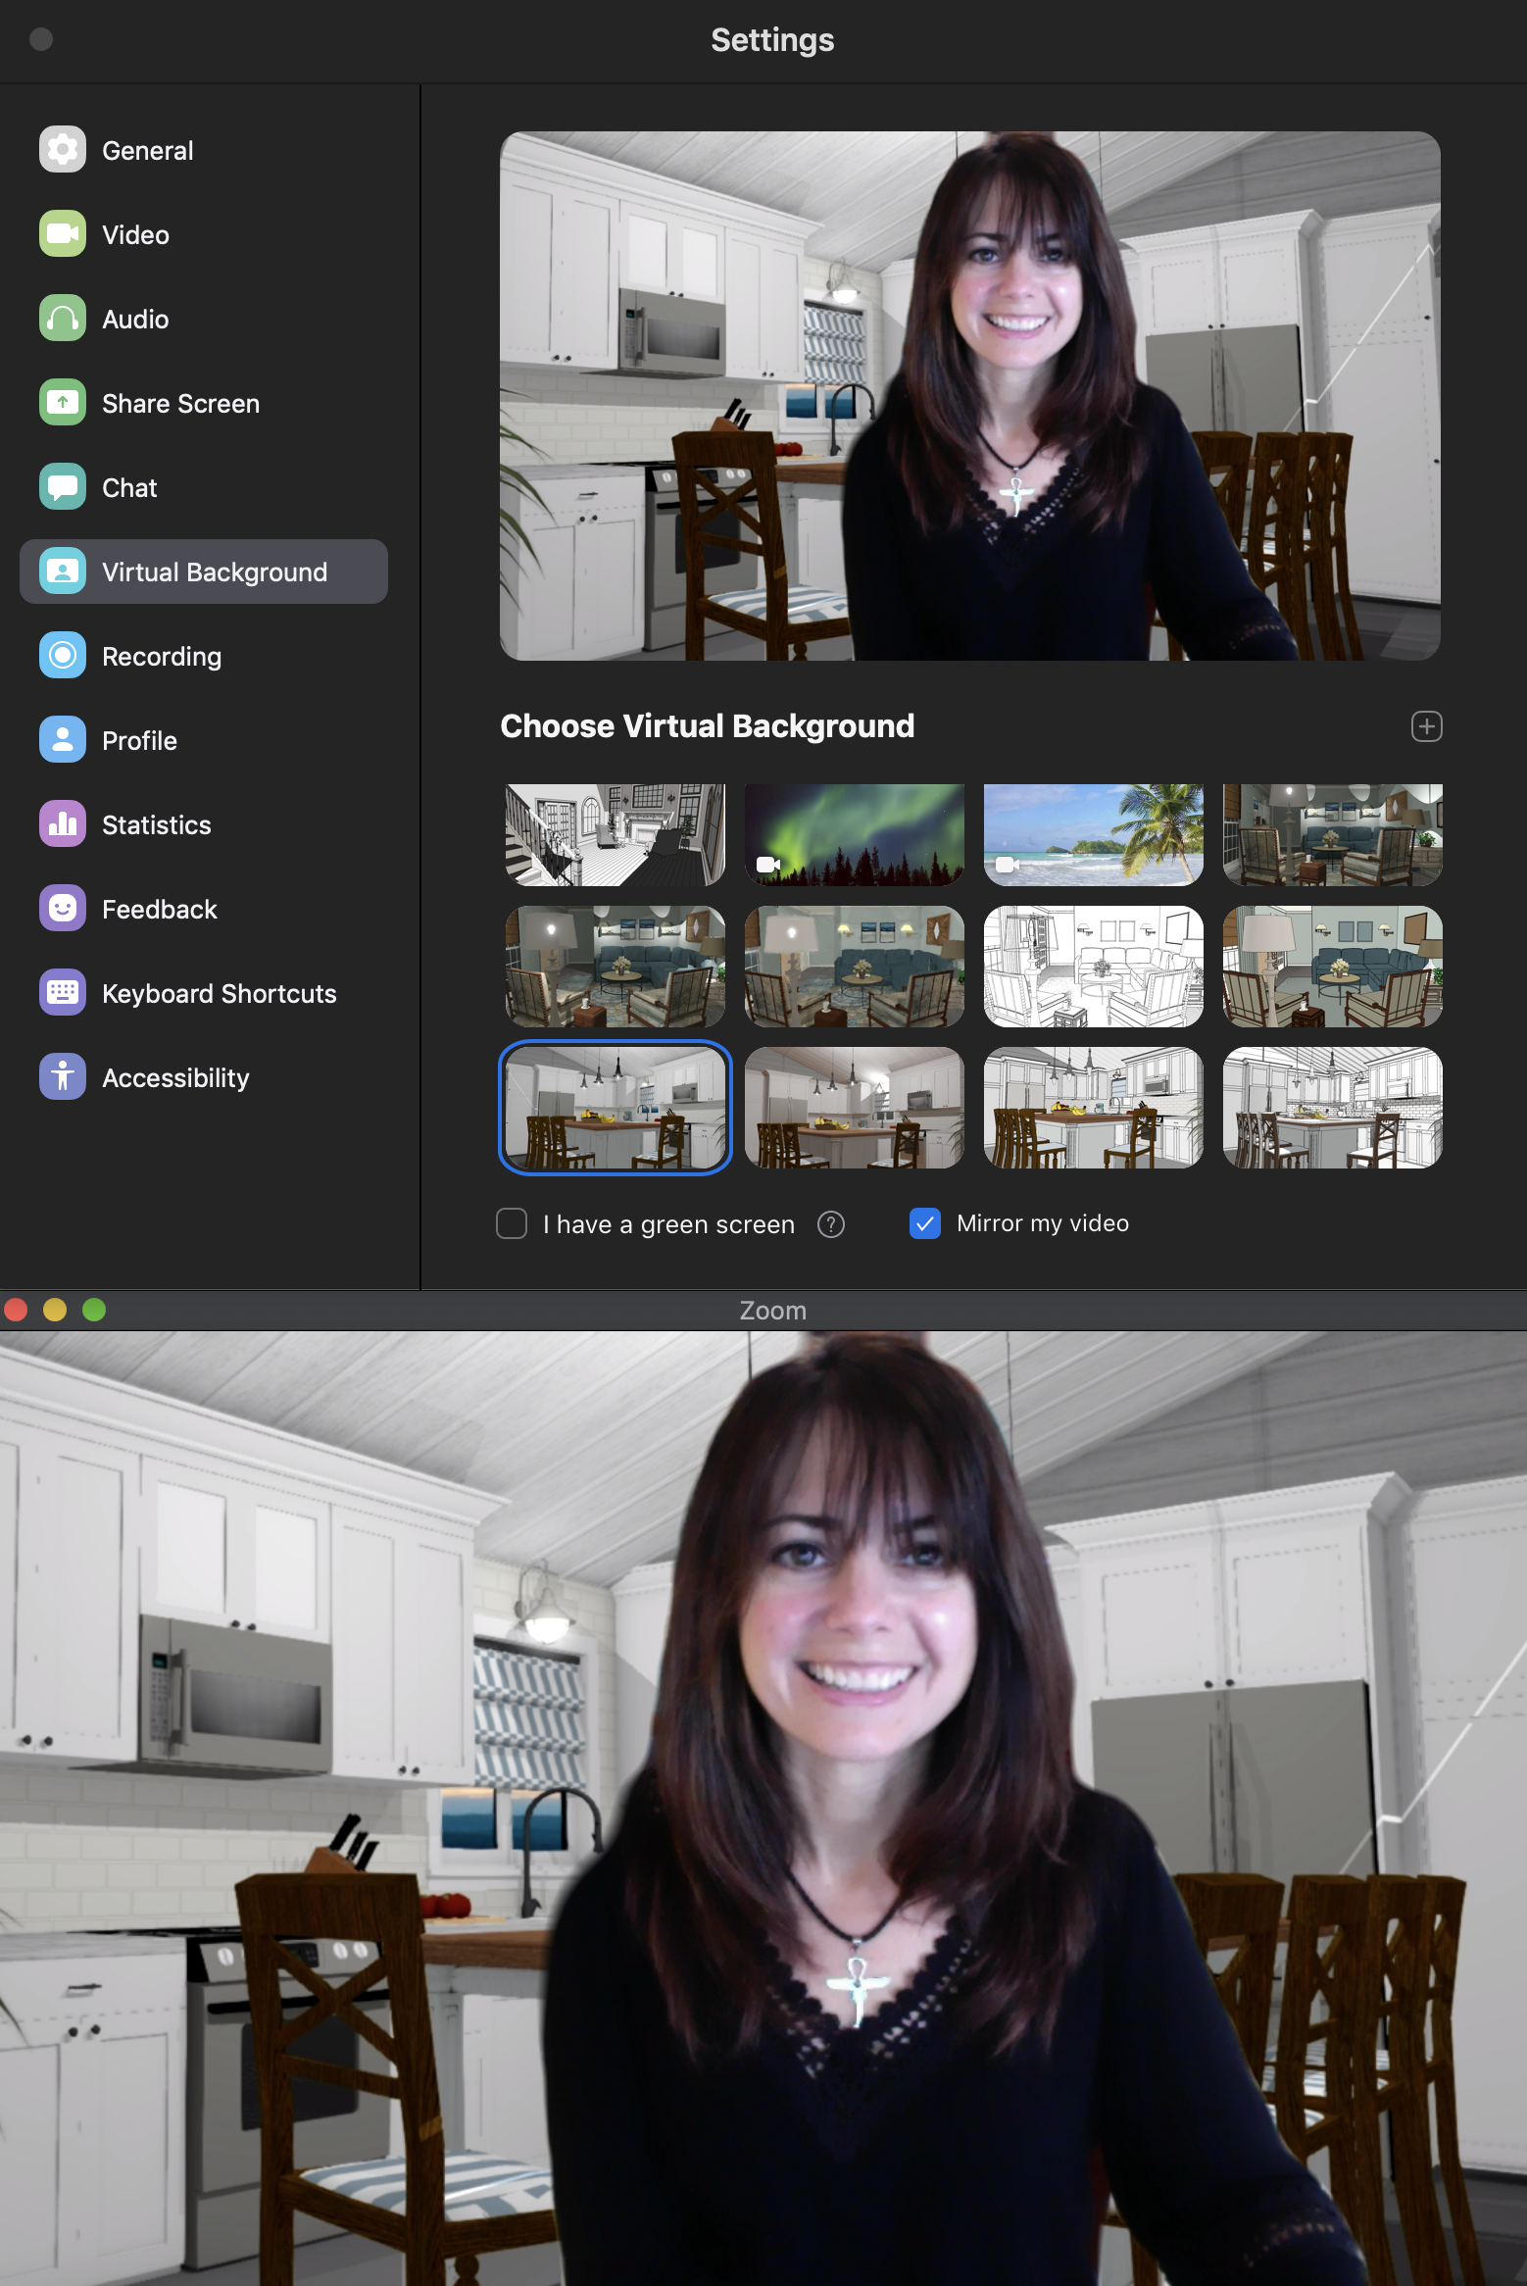
Task: Open the Feedback section label
Action: tap(160, 910)
